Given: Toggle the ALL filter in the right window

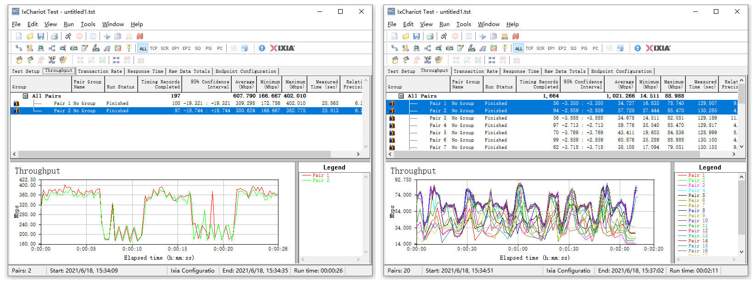Looking at the screenshot, I should 519,48.
